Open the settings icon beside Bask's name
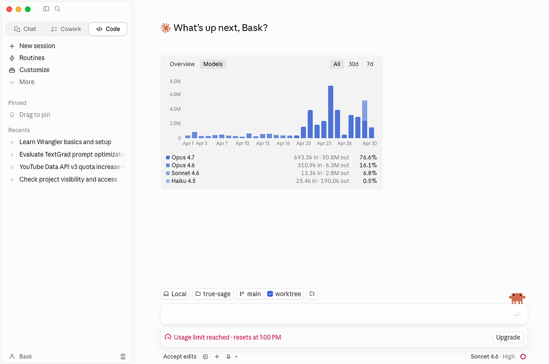 (x=123, y=356)
